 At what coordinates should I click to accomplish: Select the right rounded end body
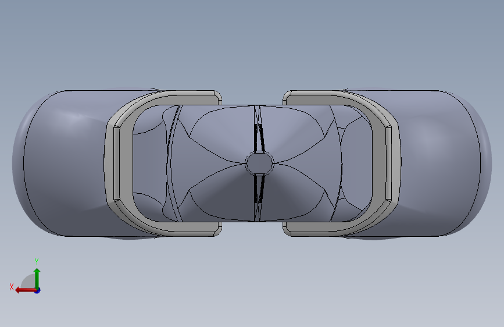point(441,163)
